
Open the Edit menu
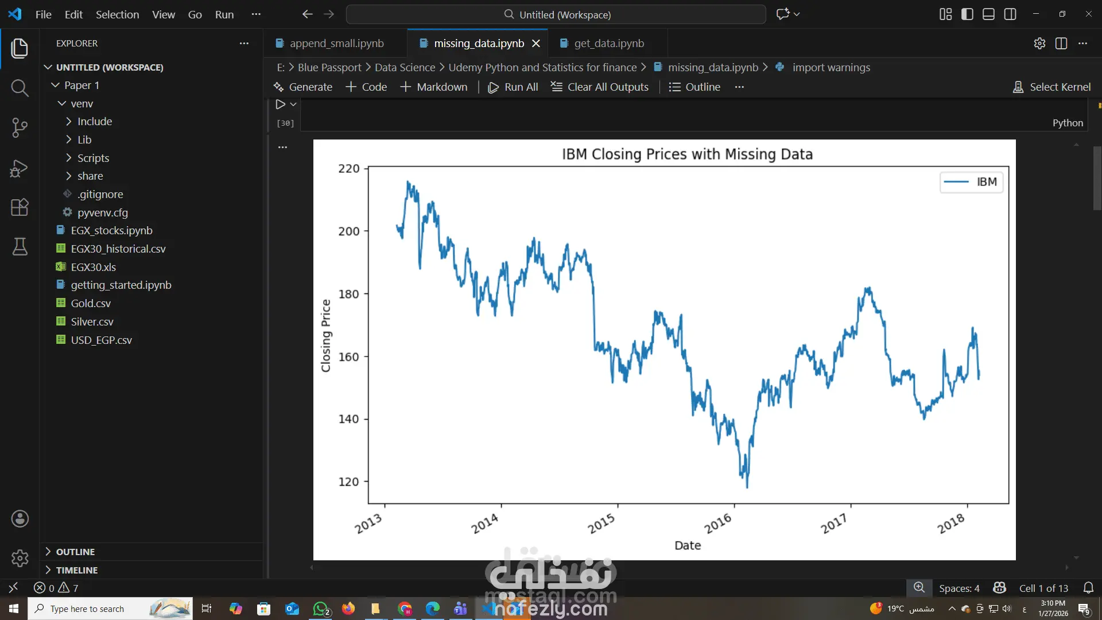click(x=73, y=14)
